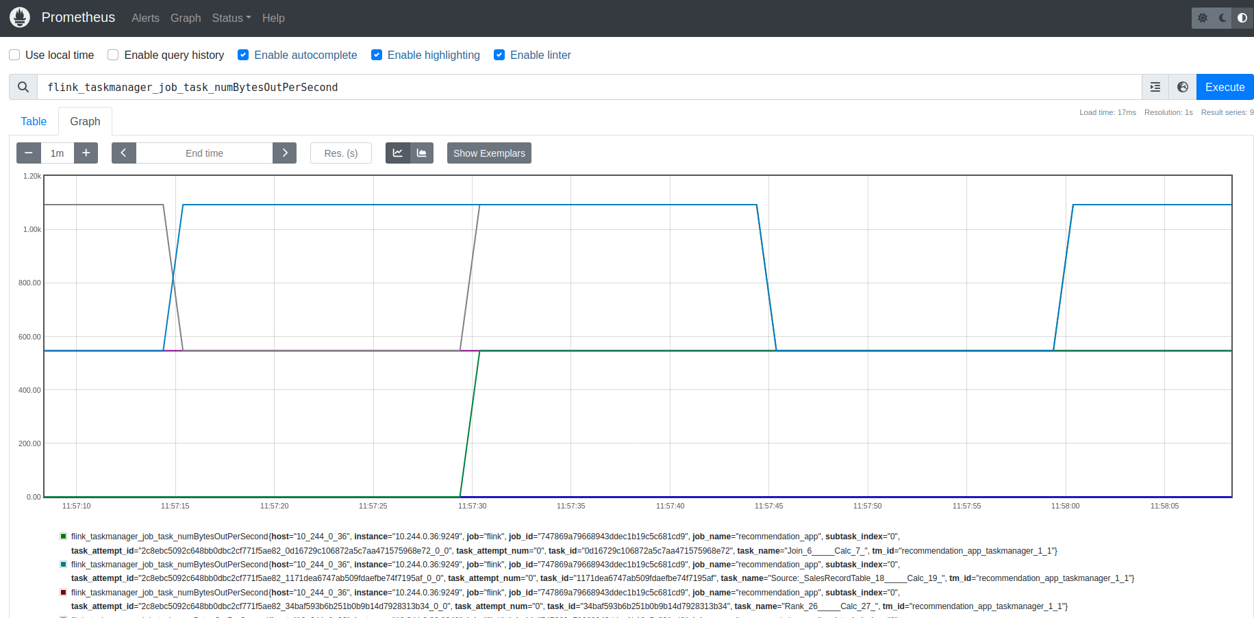Screen dimensions: 1254x618
Task: Click the Show Exemplars button
Action: [489, 153]
